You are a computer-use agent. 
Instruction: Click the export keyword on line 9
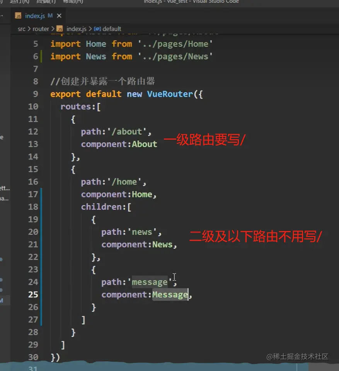pos(65,94)
